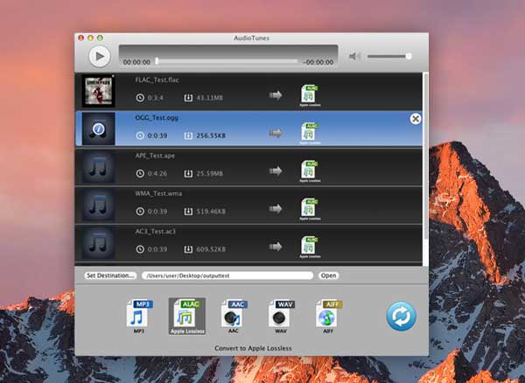Click the WMA_Test.wma music note thumbnail

[x=98, y=205]
